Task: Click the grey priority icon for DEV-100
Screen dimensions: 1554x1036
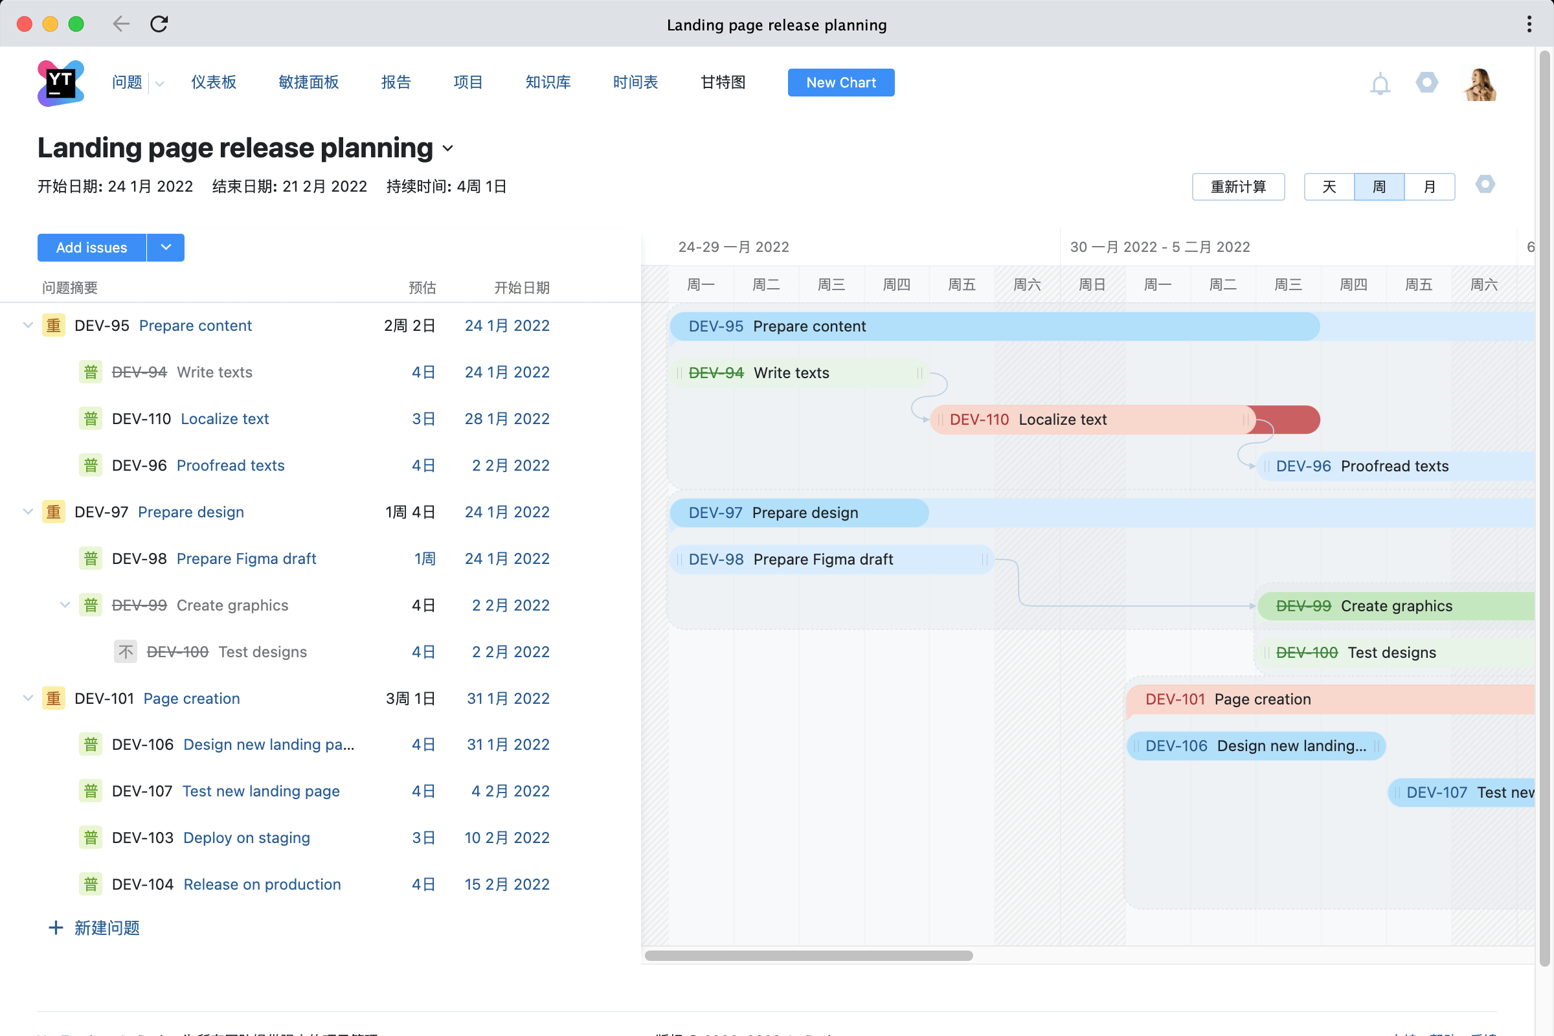Action: (126, 652)
